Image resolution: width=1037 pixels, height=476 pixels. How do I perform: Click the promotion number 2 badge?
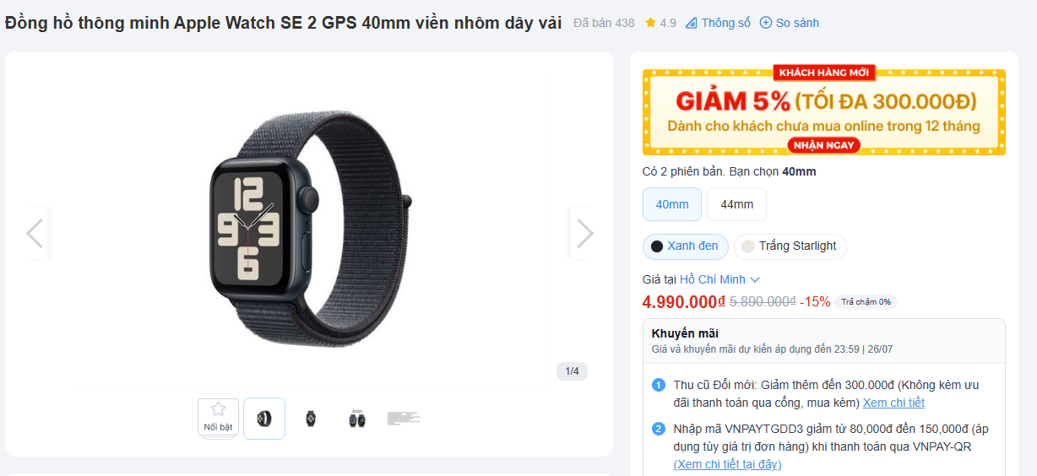659,429
